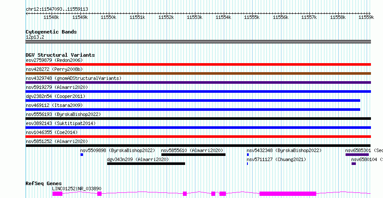Click the purple nsv4329748 gnomAD variant bar
The width and height of the screenshot is (383, 198).
[198, 82]
